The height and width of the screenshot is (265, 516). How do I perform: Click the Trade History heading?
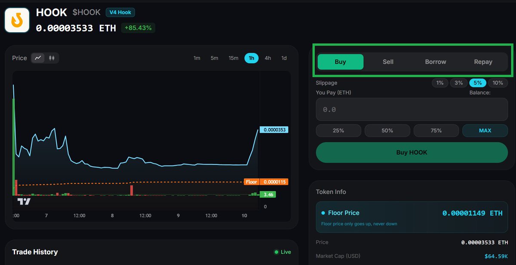click(35, 252)
